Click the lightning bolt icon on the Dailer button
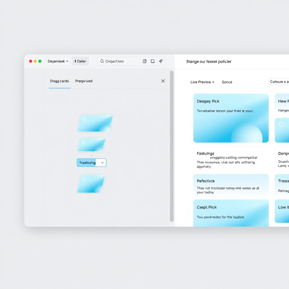The height and width of the screenshot is (289, 289). tap(76, 61)
